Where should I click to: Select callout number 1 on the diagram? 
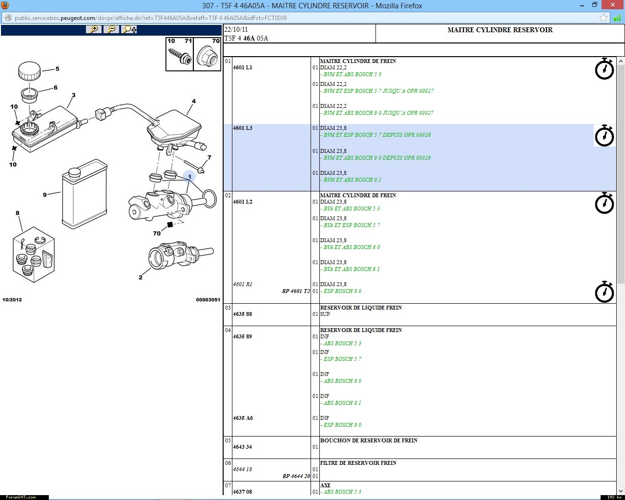coord(189,177)
